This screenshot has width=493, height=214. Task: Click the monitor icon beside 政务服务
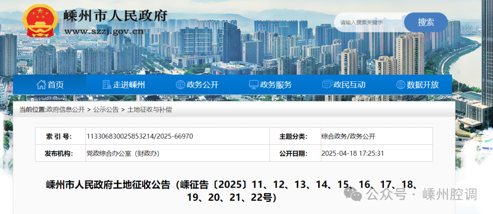254,84
